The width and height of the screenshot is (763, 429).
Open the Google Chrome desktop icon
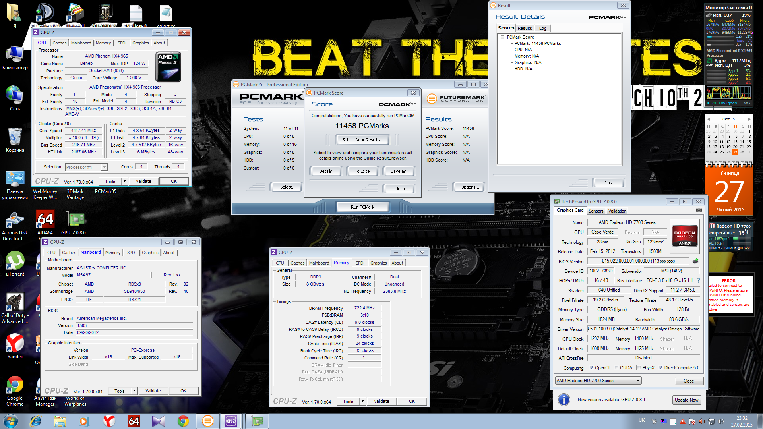15,391
